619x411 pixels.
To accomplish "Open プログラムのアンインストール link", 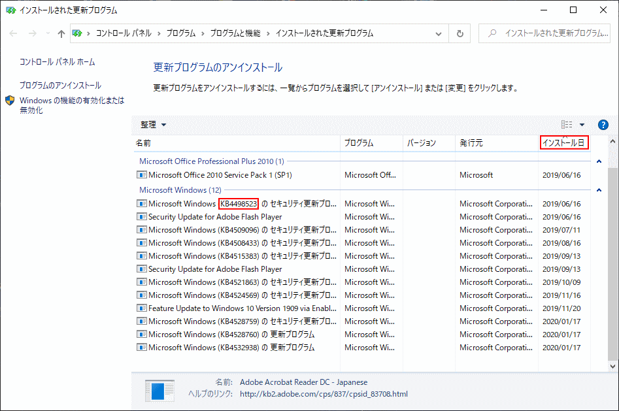I will (60, 86).
